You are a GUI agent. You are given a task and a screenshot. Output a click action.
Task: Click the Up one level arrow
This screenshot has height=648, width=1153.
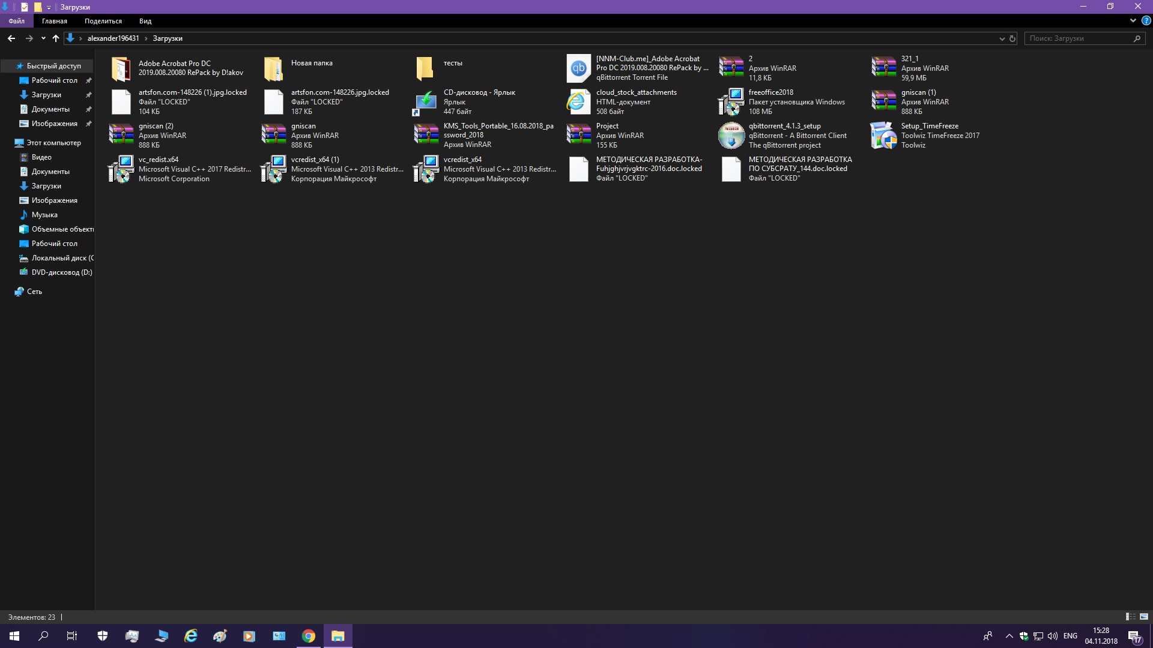pos(56,38)
